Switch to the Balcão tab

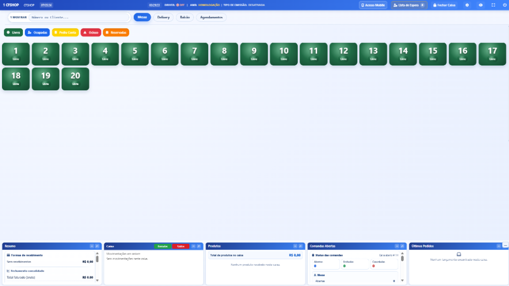point(185,17)
